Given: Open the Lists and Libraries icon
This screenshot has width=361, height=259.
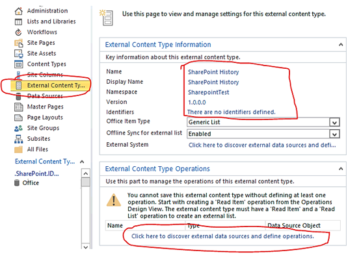Looking at the screenshot, I should tap(19, 21).
